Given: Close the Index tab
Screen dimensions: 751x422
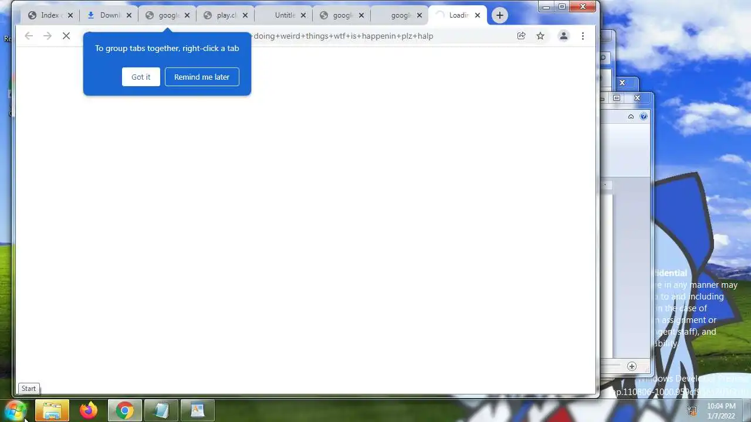Looking at the screenshot, I should 70,15.
